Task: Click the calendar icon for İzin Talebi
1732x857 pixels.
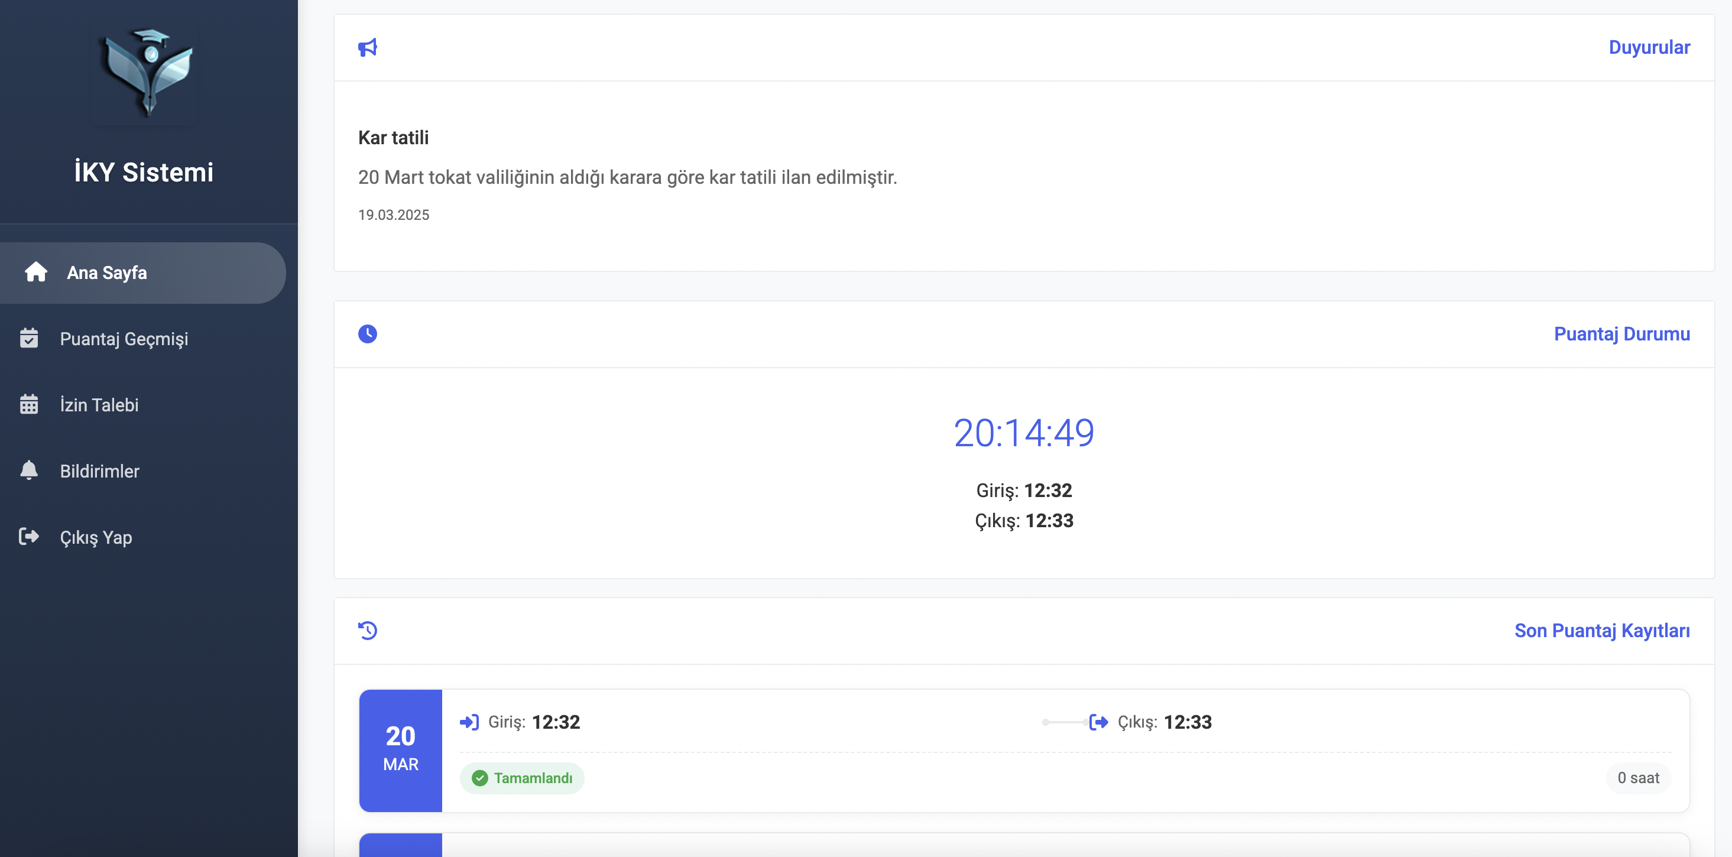Action: click(x=29, y=405)
